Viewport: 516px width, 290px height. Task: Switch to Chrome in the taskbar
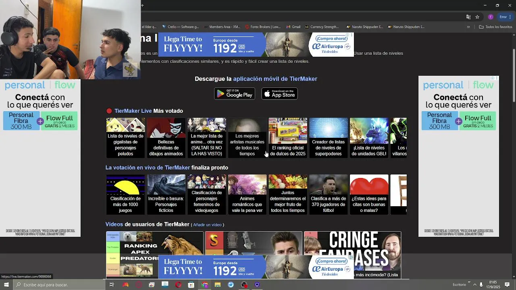click(x=204, y=285)
